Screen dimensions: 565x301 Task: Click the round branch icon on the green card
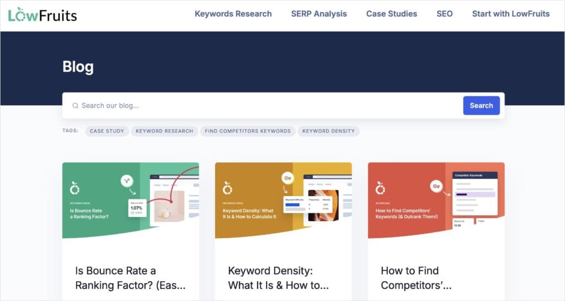point(127,181)
